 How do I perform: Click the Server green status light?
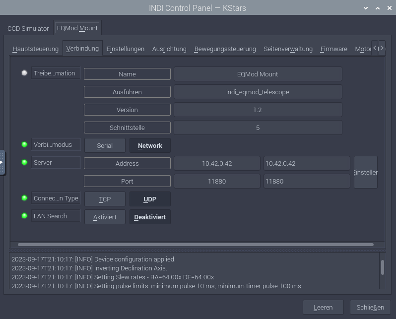click(24, 162)
